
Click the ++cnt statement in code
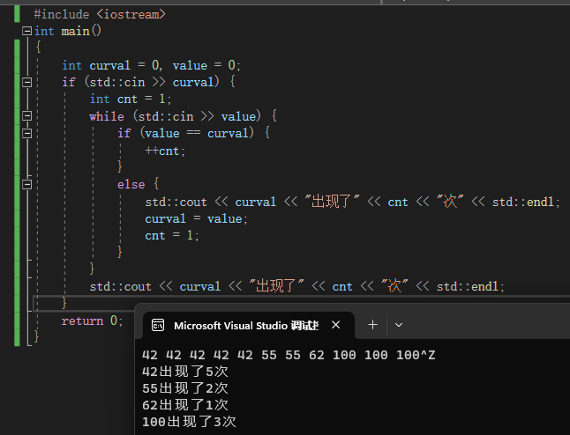point(166,151)
